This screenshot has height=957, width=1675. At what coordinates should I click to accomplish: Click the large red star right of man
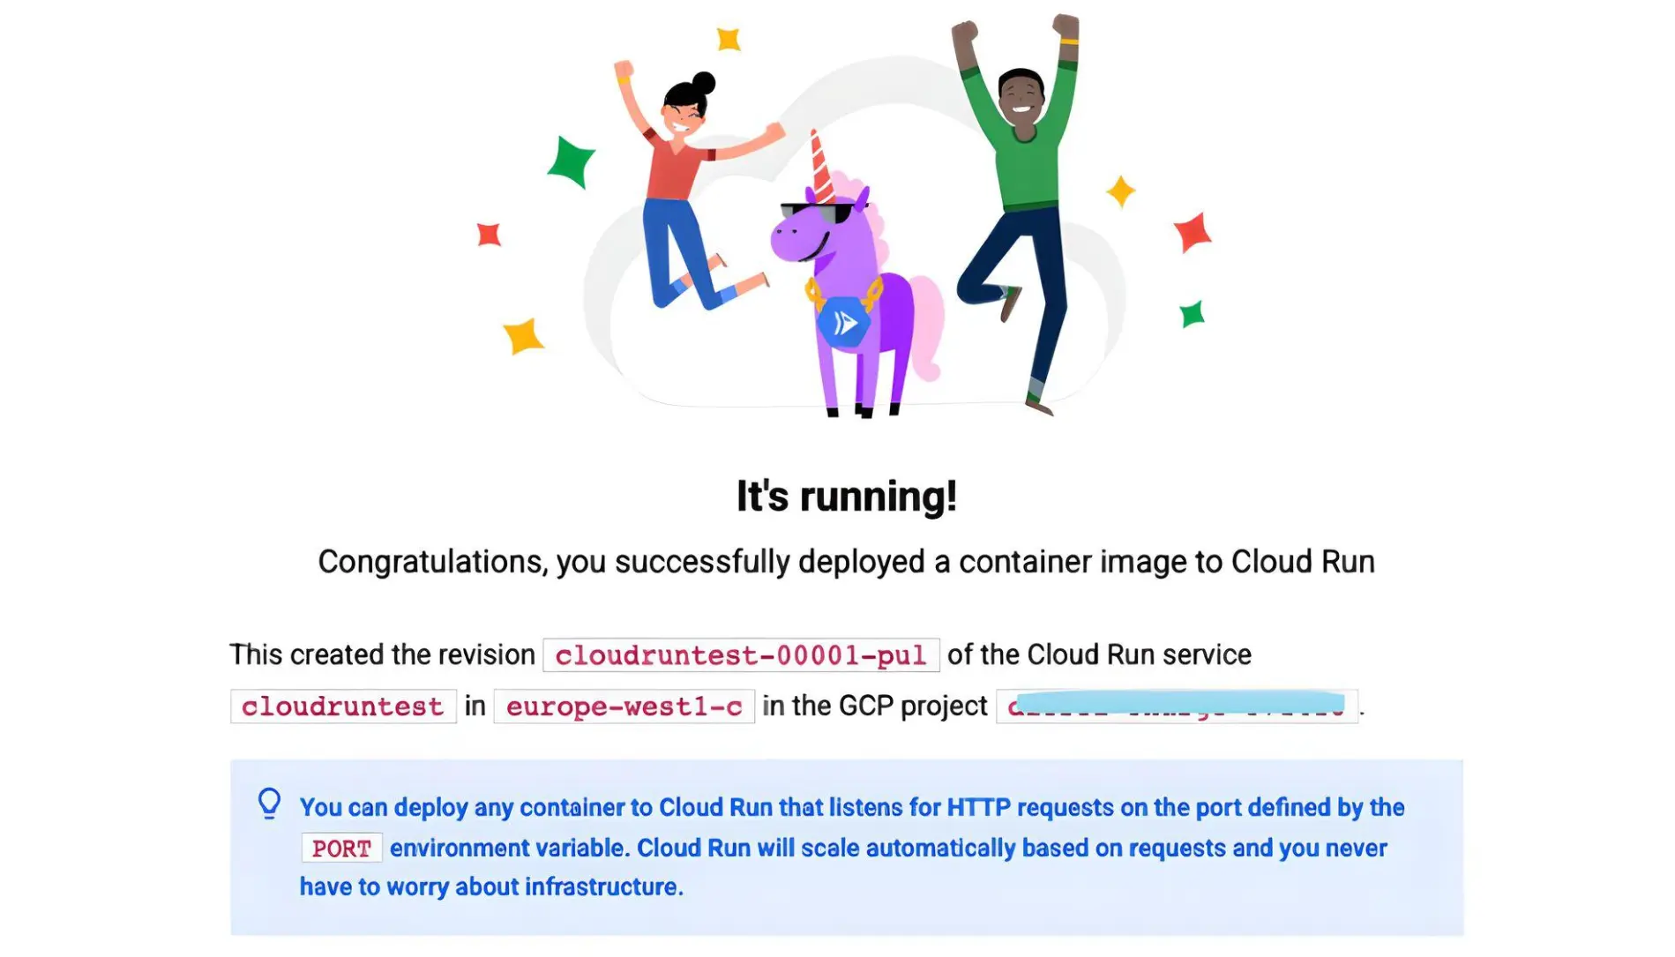[x=1193, y=232]
